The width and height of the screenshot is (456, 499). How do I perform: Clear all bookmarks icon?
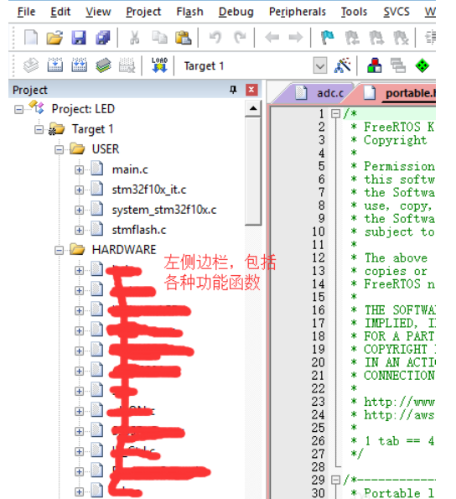(x=401, y=37)
